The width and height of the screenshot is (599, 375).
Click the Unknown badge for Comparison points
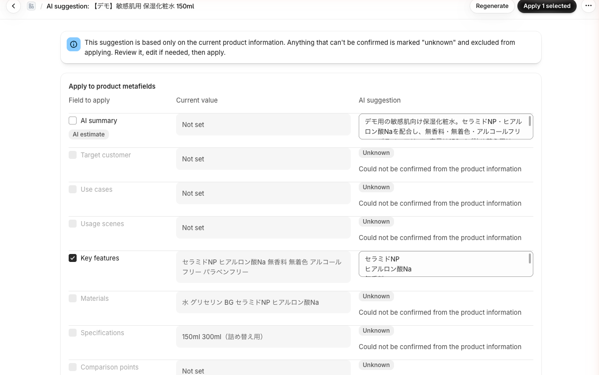point(376,365)
